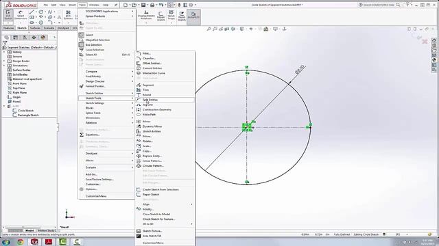Click the Options gear icon in title bar

[191, 5]
